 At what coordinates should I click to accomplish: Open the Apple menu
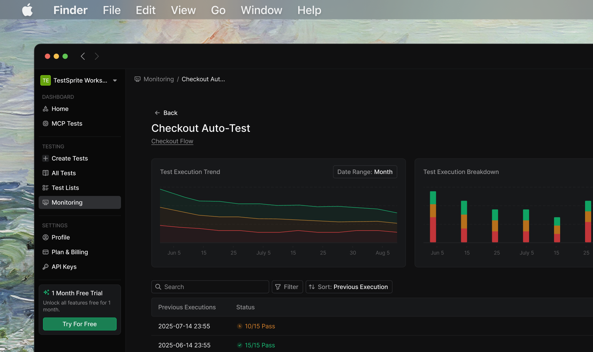coord(27,10)
